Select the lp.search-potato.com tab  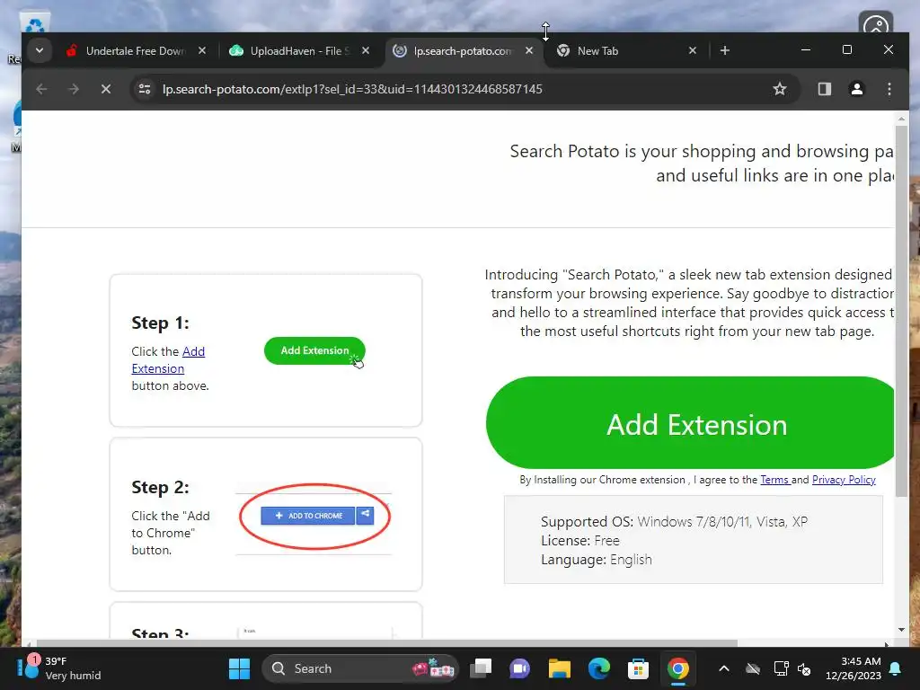coord(463,51)
